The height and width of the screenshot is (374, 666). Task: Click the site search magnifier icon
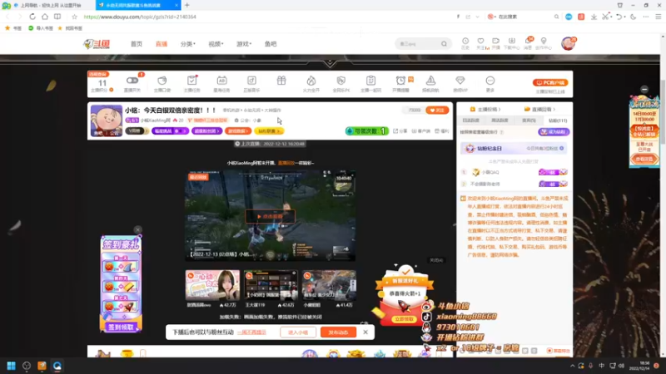[x=444, y=44]
